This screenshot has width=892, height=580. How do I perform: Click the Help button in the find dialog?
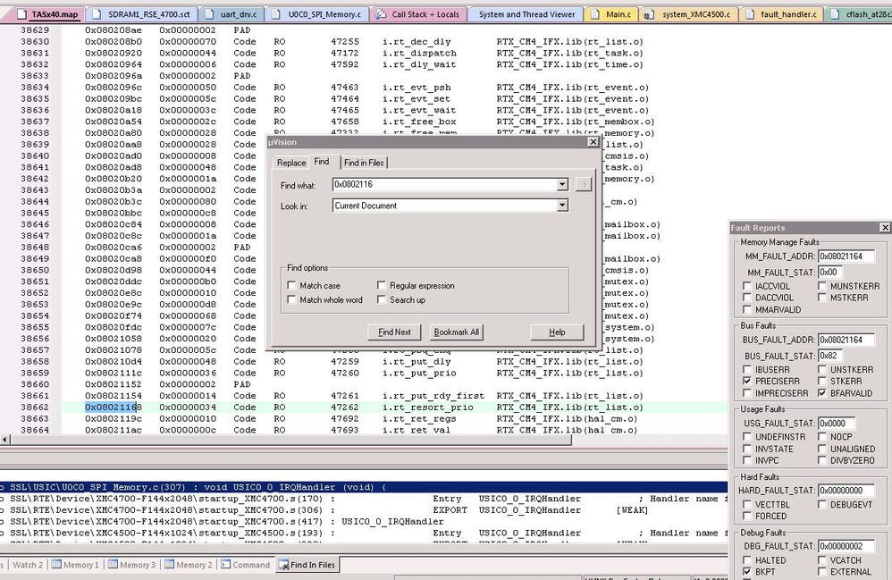coord(557,332)
